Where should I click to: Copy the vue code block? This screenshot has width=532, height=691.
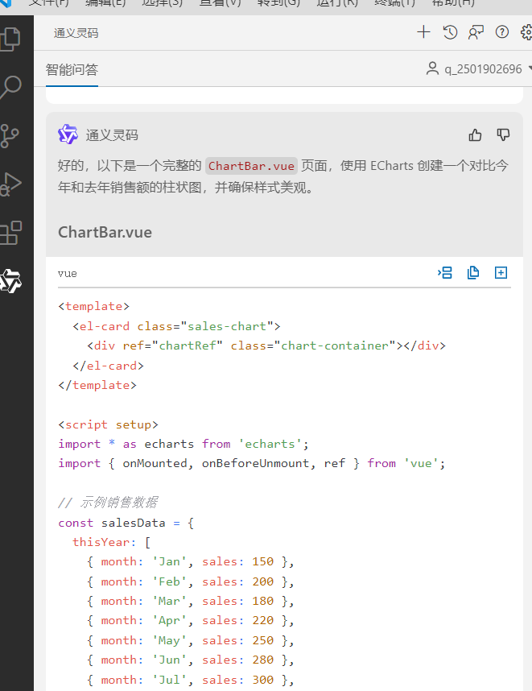coord(473,273)
